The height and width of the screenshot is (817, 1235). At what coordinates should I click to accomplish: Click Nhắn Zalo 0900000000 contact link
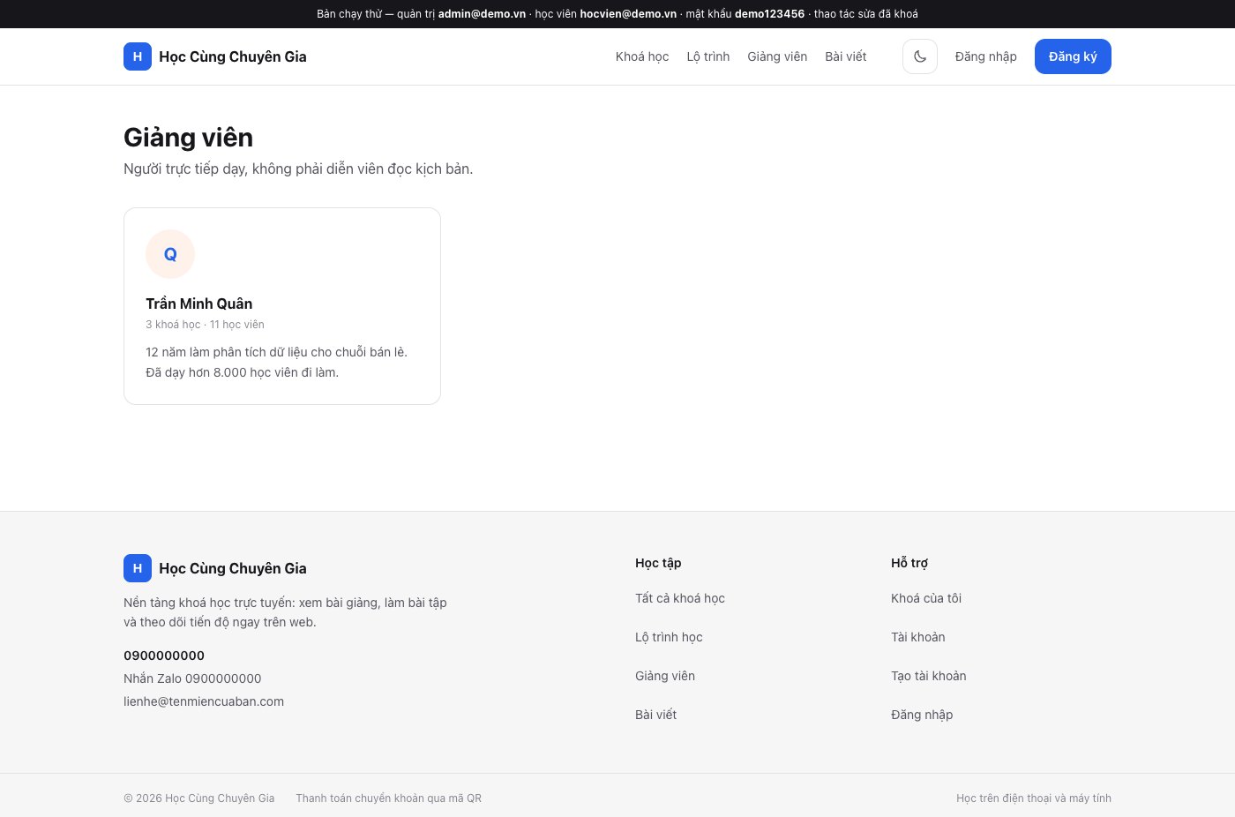(192, 678)
